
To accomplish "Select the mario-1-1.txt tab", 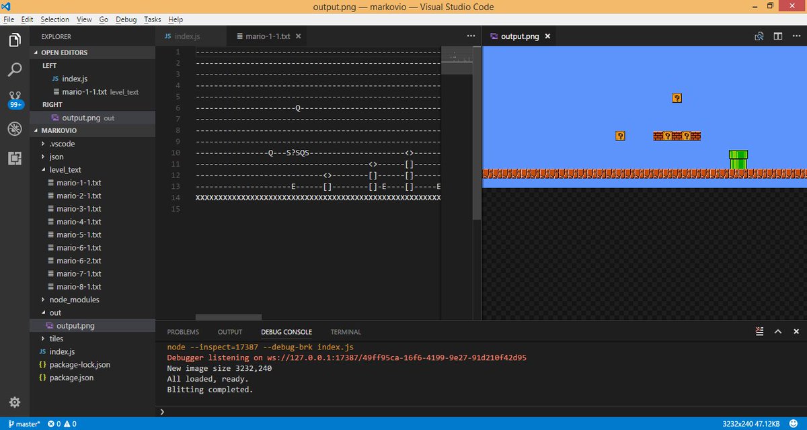I will pyautogui.click(x=268, y=36).
